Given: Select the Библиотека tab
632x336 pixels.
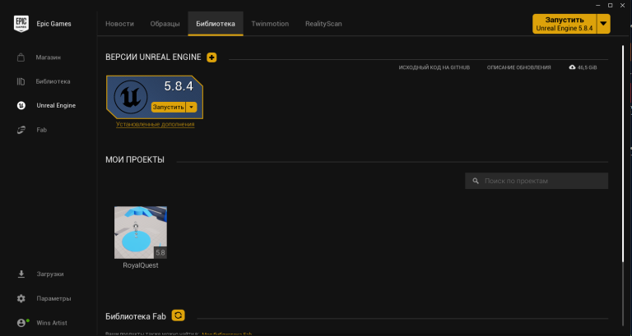Looking at the screenshot, I should [x=216, y=24].
